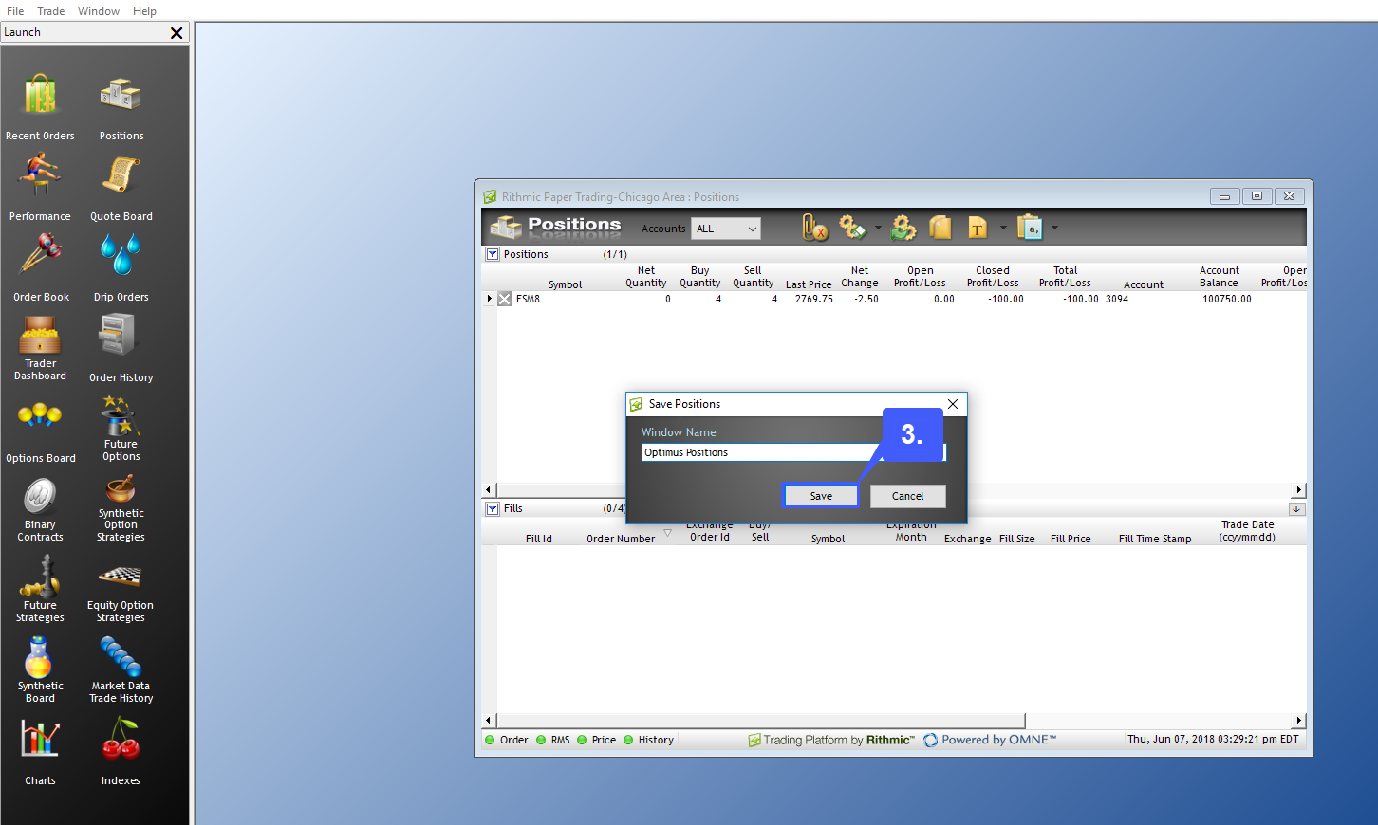Image resolution: width=1378 pixels, height=825 pixels.
Task: Sort positions by Symbol column header
Action: (566, 284)
